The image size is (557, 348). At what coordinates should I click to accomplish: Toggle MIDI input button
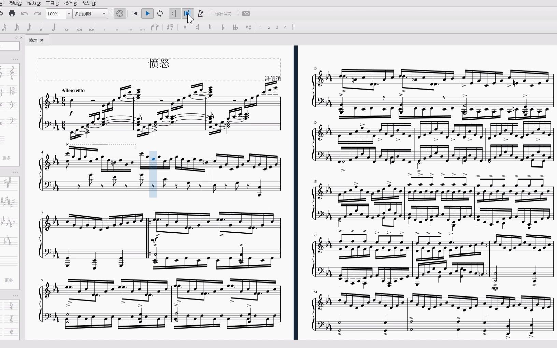click(x=120, y=14)
